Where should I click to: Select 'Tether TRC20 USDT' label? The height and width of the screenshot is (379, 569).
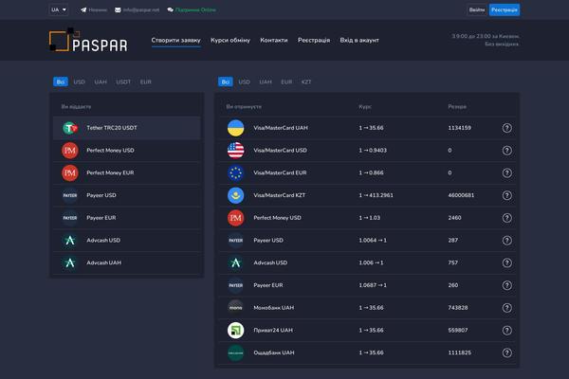pos(112,128)
